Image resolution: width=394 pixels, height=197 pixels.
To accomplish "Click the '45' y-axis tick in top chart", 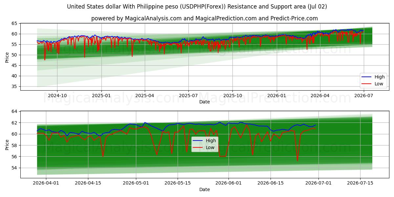I will (x=14, y=65).
